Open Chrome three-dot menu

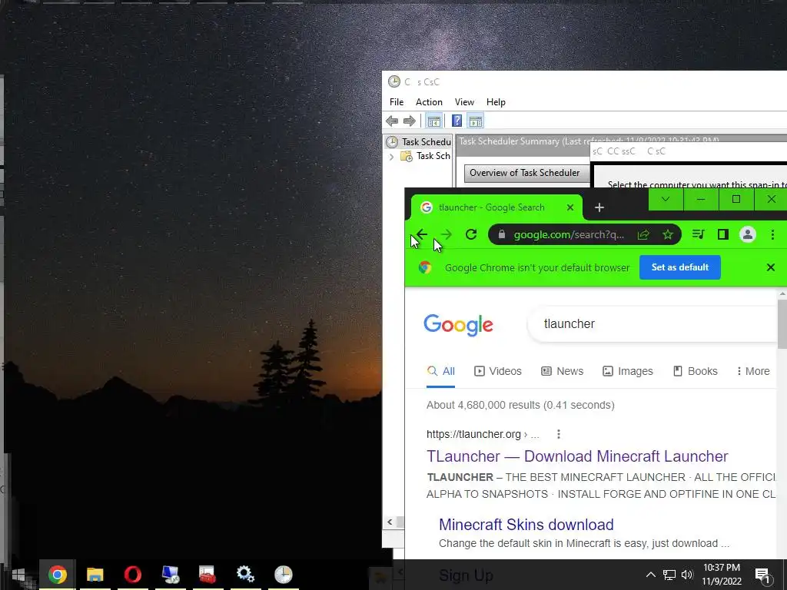(x=772, y=234)
